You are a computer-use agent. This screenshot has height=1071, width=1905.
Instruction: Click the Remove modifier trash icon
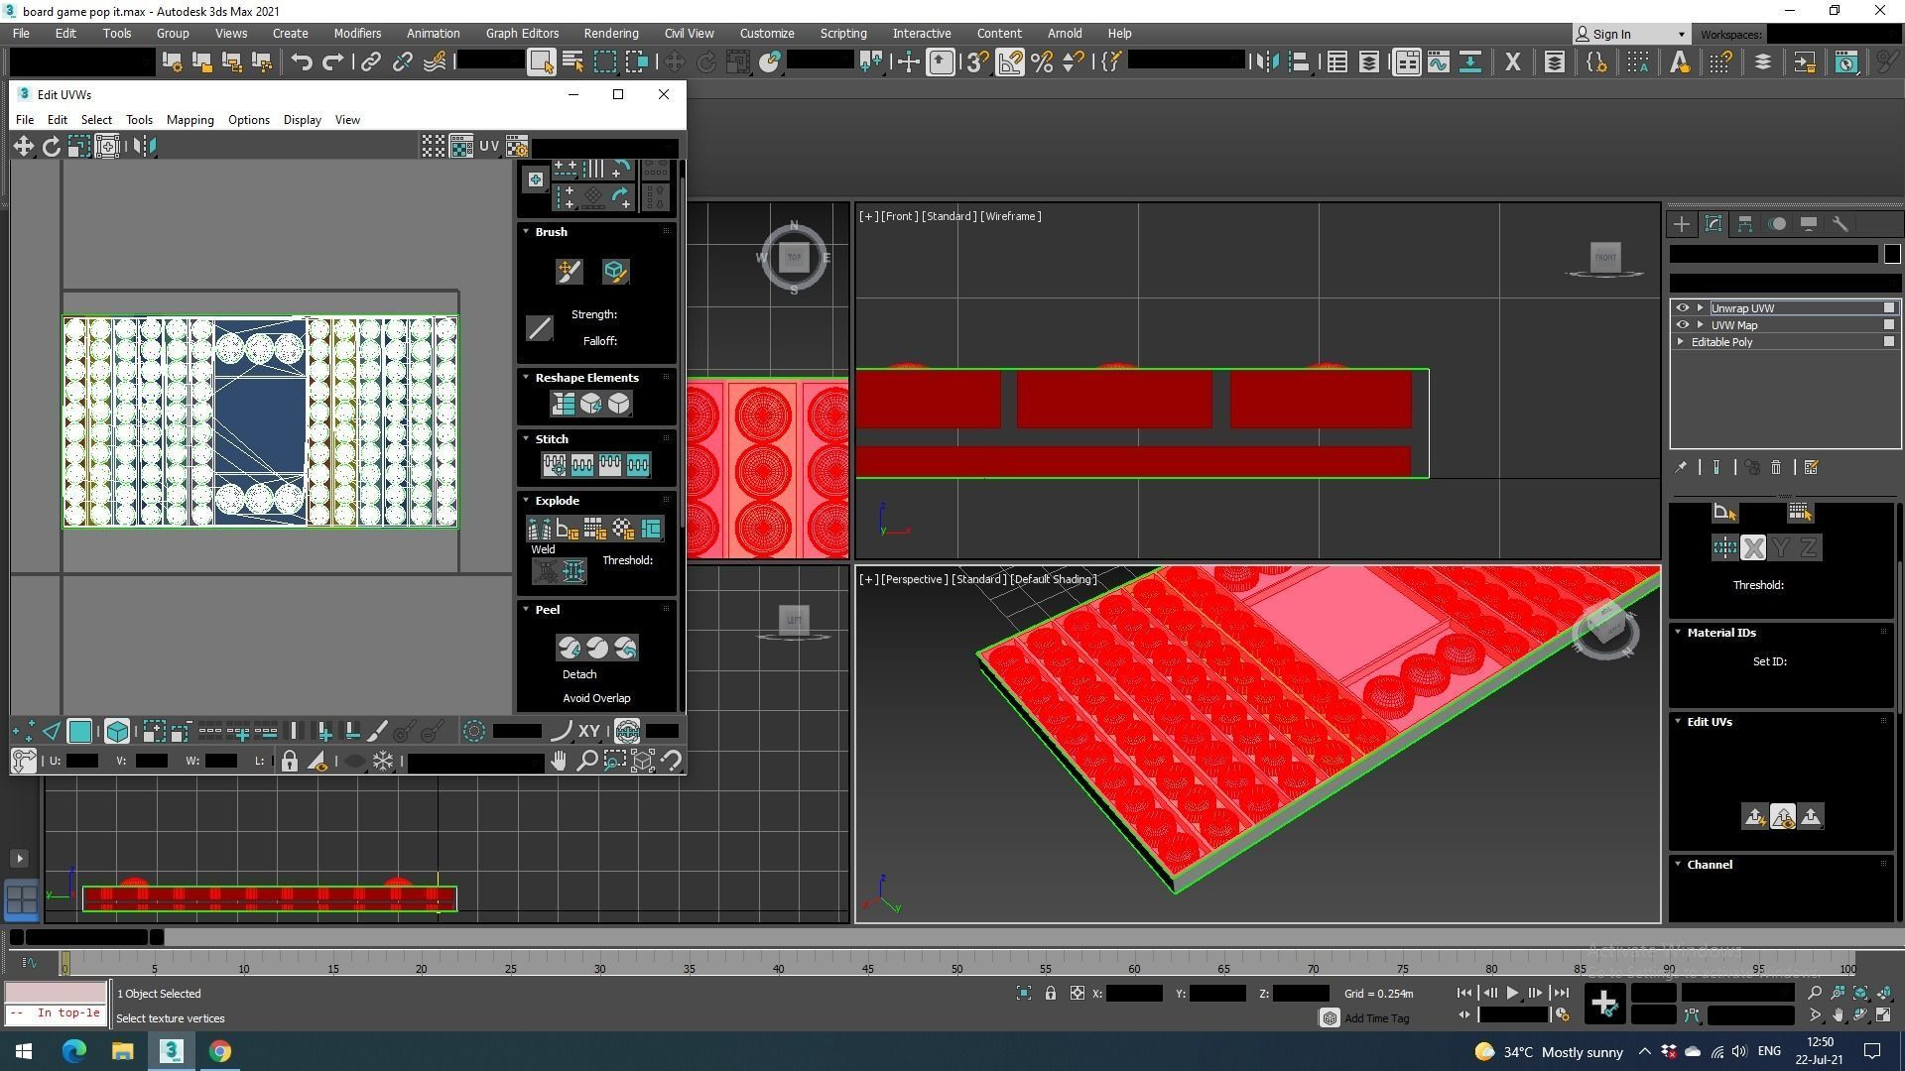pyautogui.click(x=1776, y=467)
